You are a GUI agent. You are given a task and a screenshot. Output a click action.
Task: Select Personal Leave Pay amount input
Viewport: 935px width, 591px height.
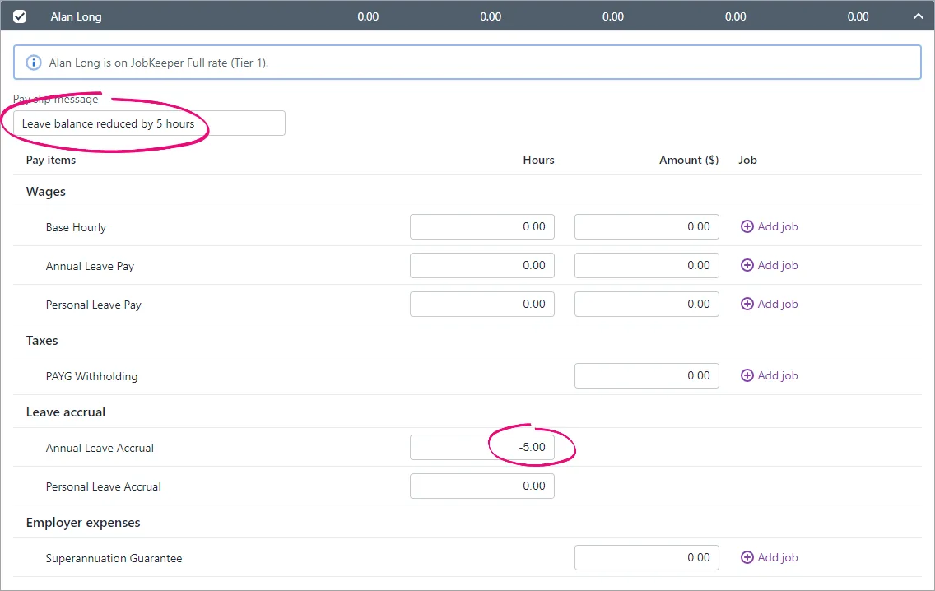(646, 305)
